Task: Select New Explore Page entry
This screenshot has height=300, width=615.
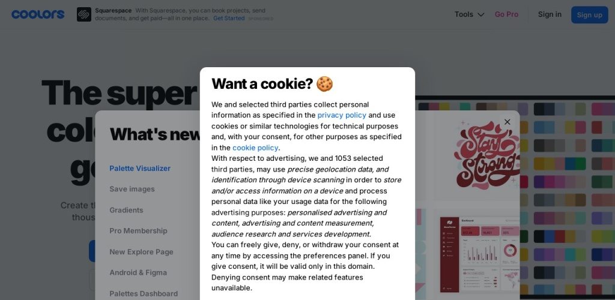Action: coord(141,252)
